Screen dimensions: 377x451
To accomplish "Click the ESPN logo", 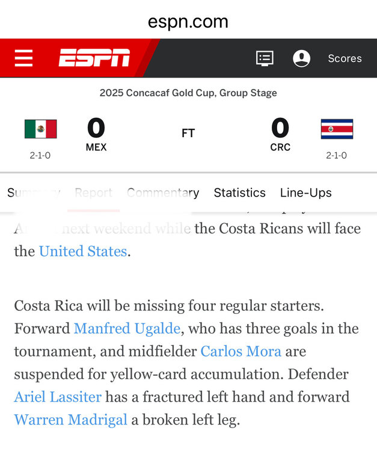I will click(94, 58).
